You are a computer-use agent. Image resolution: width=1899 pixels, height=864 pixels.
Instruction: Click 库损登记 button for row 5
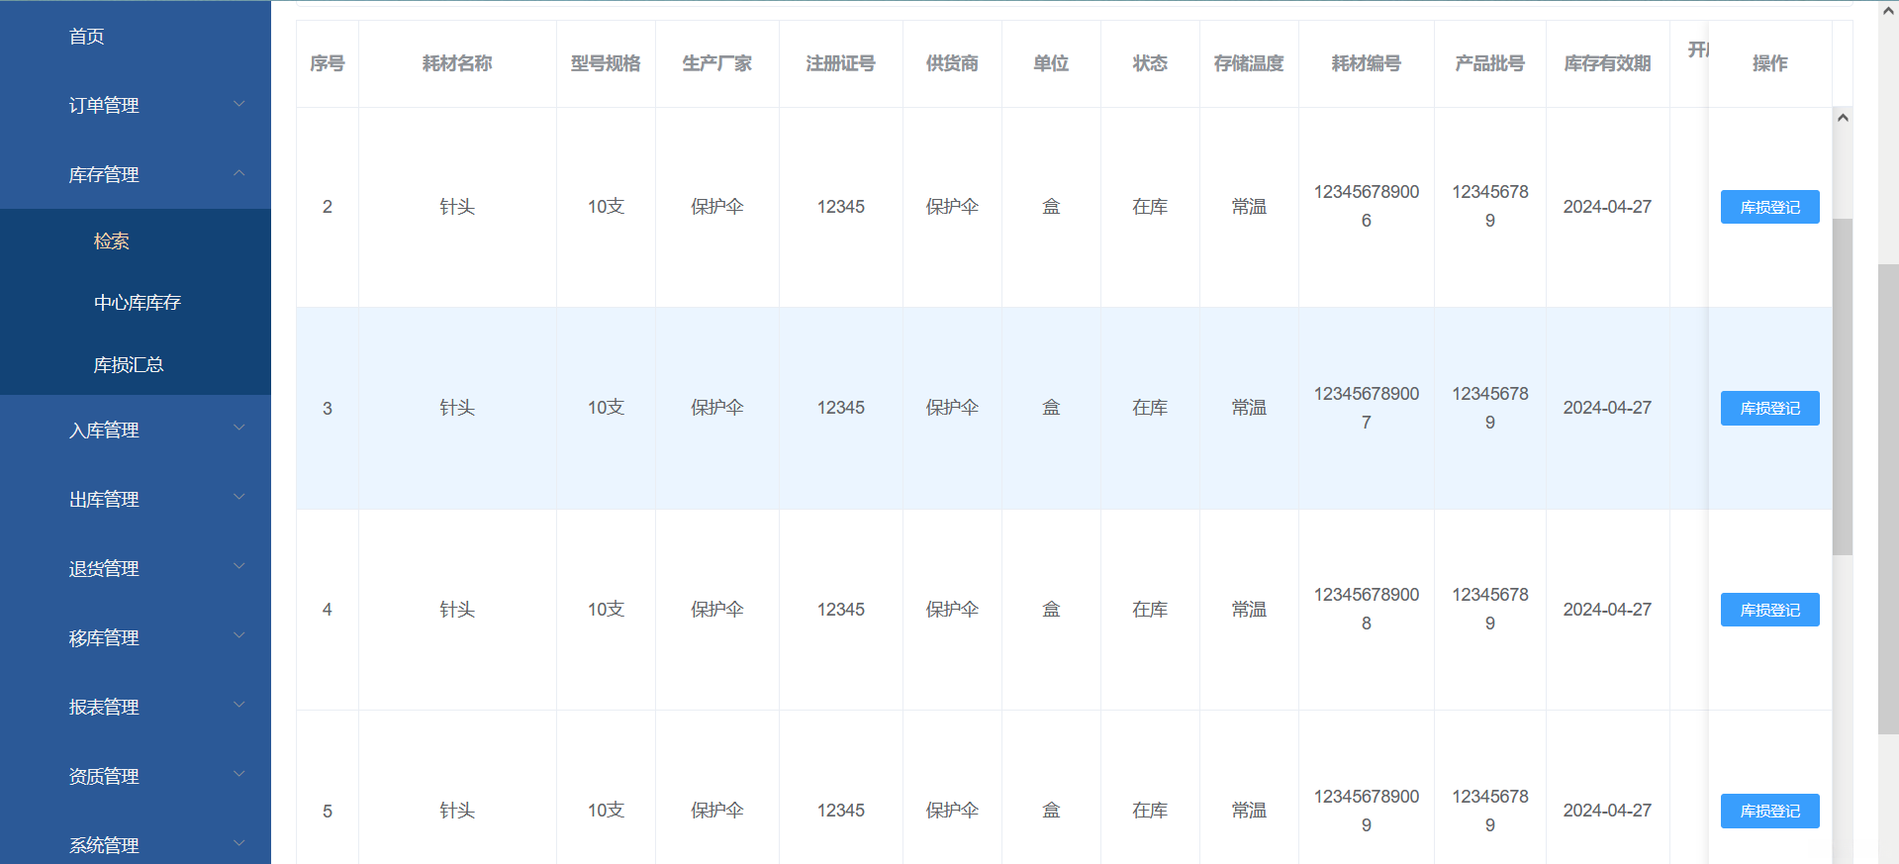(x=1769, y=811)
